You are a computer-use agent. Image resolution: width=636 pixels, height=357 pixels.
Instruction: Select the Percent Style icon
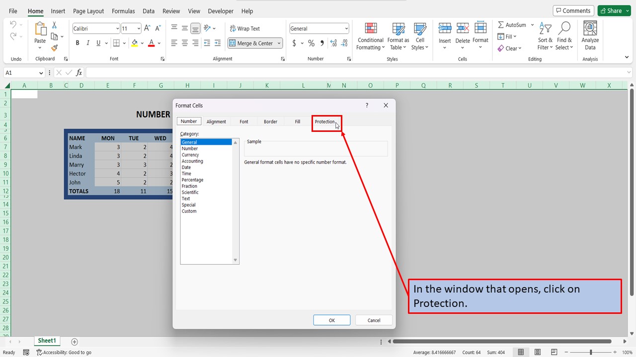tap(311, 43)
